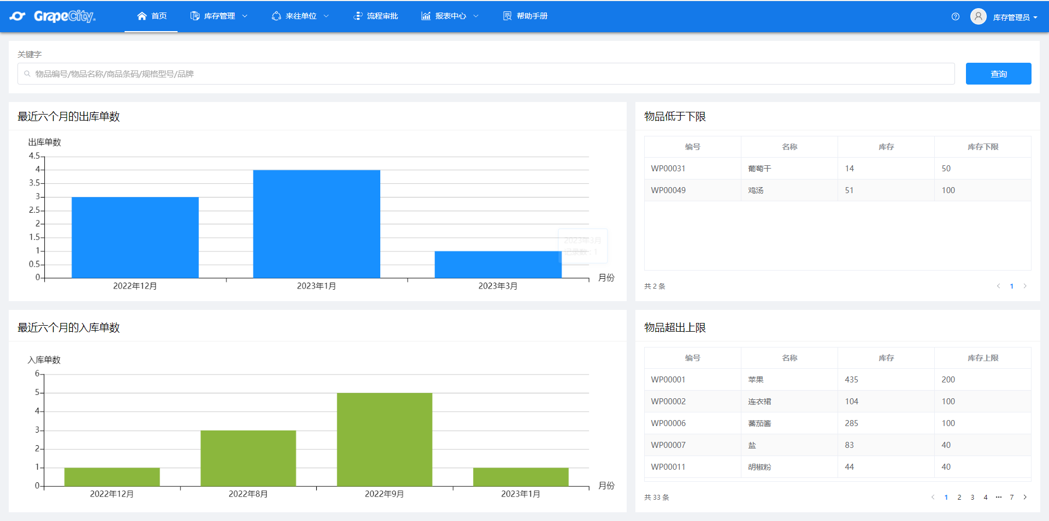Go to previous page in 物品低于下限 table
The image size is (1049, 521).
(x=998, y=286)
